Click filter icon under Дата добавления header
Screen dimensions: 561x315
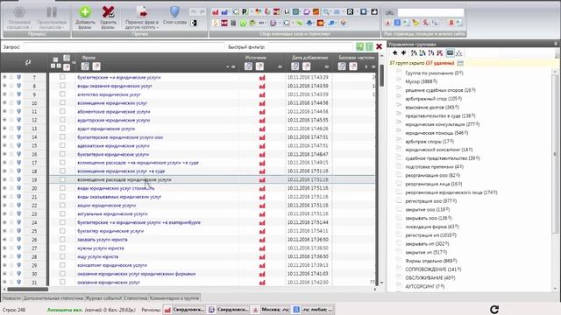coord(295,66)
